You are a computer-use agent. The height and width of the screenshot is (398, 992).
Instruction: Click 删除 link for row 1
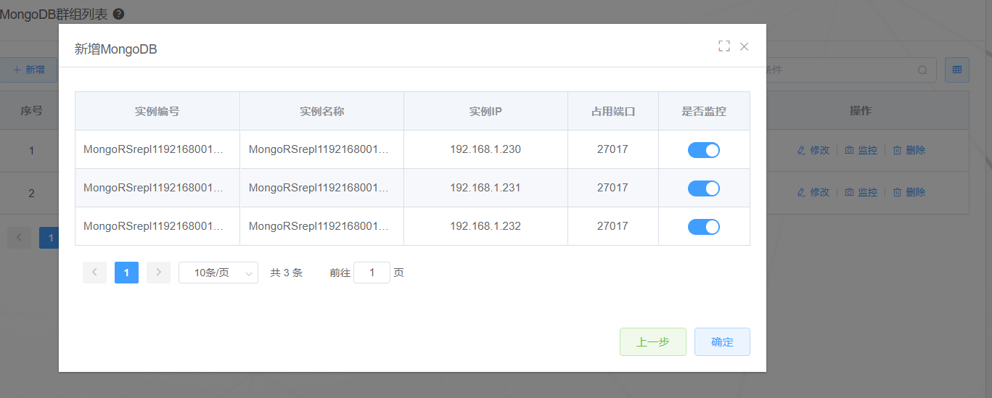909,150
